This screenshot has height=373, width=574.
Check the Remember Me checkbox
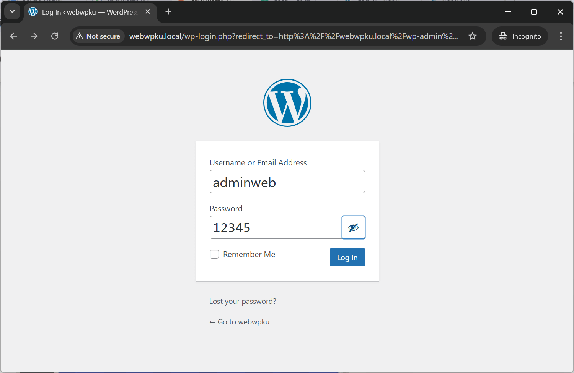point(214,254)
